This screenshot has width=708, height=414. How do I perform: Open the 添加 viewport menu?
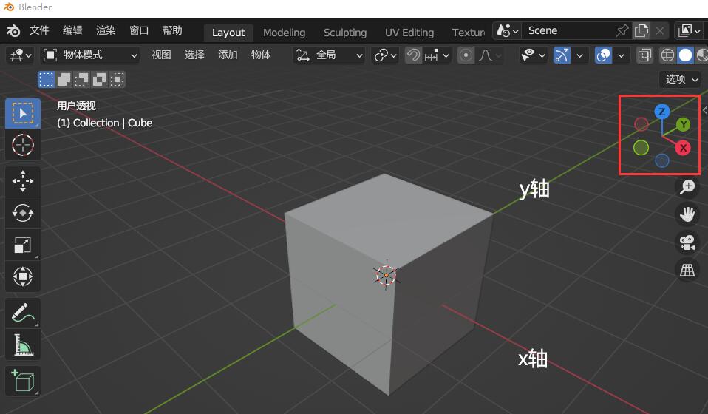[228, 55]
